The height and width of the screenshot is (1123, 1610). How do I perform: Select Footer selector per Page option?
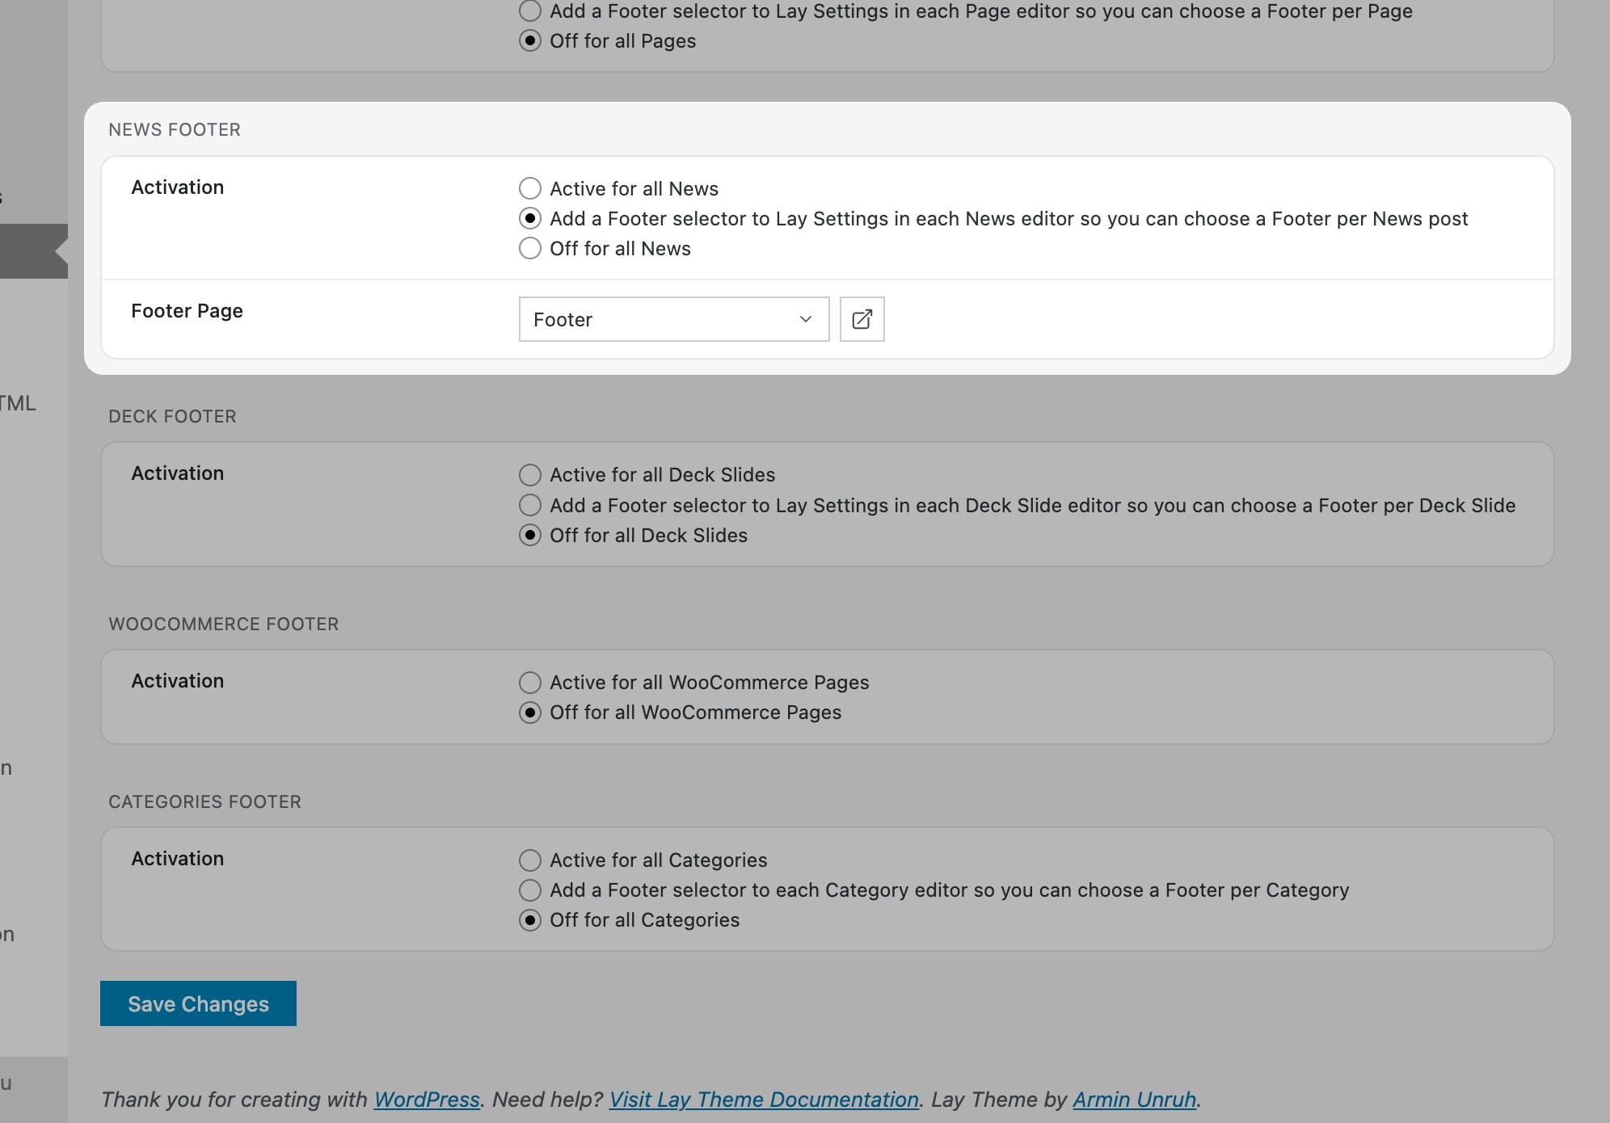pyautogui.click(x=530, y=11)
